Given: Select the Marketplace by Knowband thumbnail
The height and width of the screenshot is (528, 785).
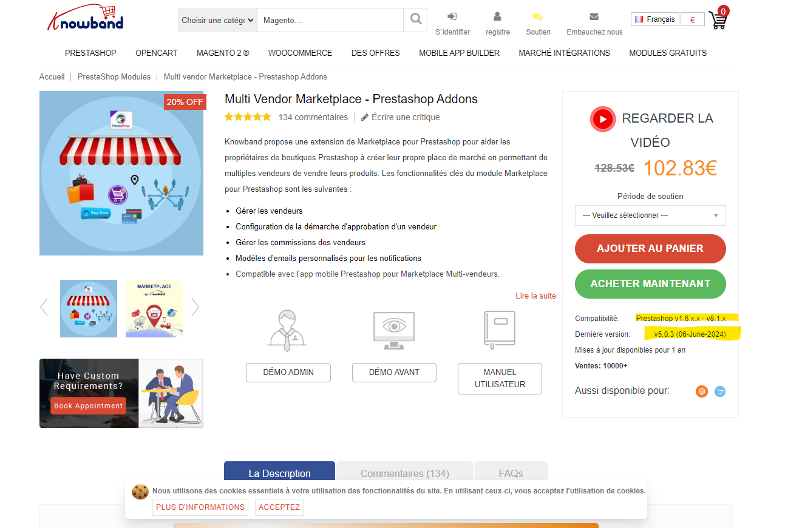Looking at the screenshot, I should click(154, 308).
